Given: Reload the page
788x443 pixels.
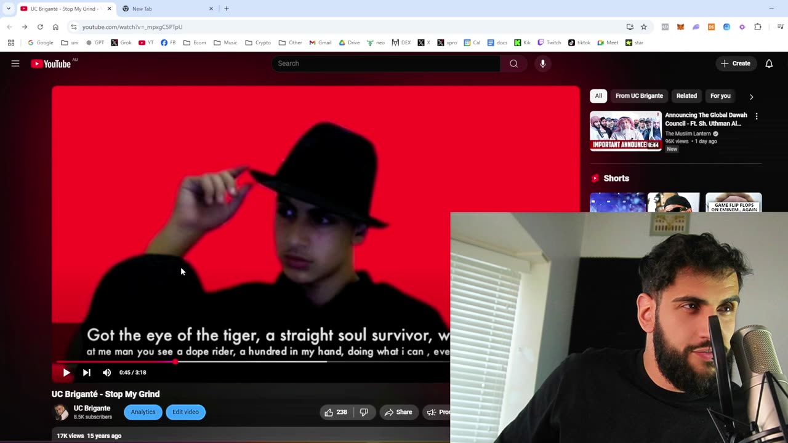Looking at the screenshot, I should 40,27.
